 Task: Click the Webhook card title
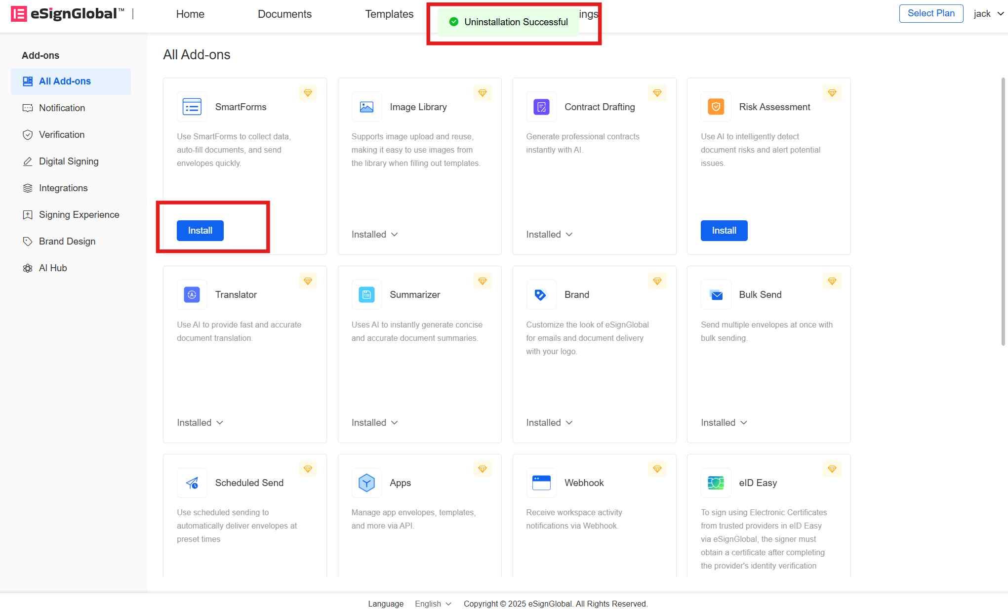(584, 483)
